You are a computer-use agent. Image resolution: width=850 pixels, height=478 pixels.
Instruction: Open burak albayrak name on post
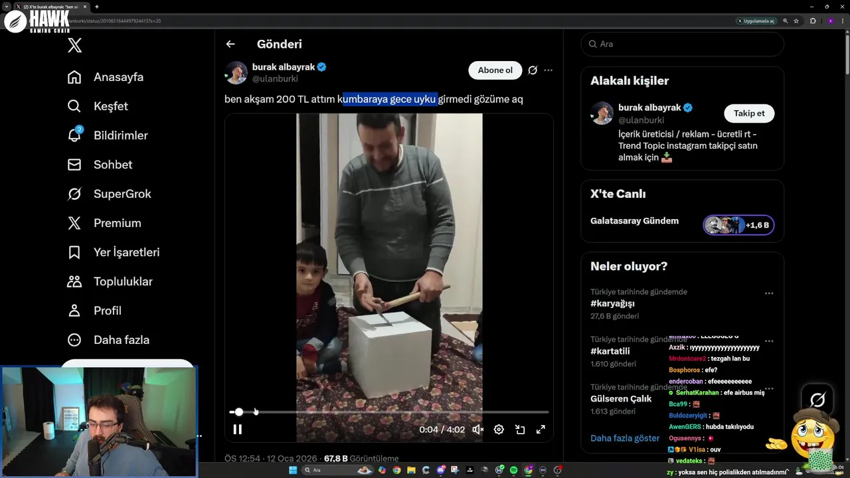pos(284,67)
